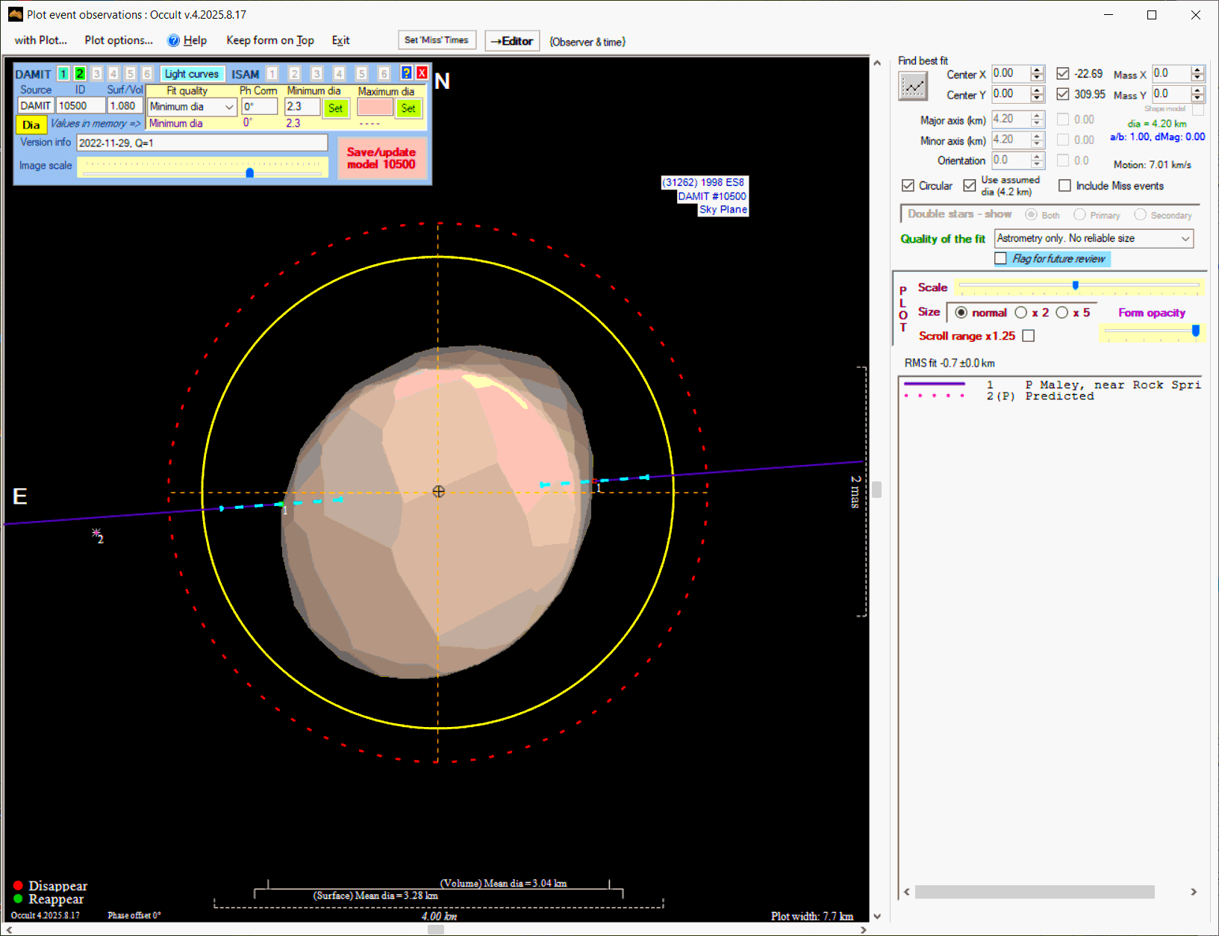
Task: Open the Plot options... menu
Action: click(x=118, y=40)
